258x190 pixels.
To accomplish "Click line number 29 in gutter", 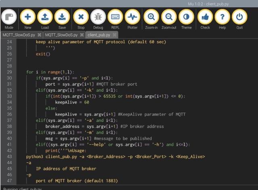I will point(9,72).
